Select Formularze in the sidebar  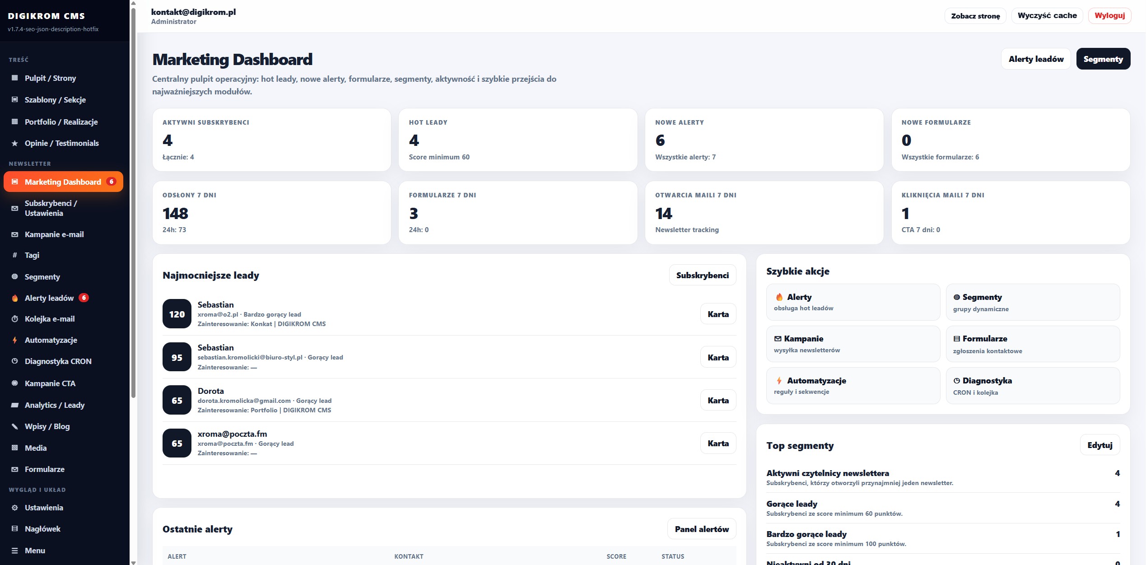pyautogui.click(x=63, y=469)
